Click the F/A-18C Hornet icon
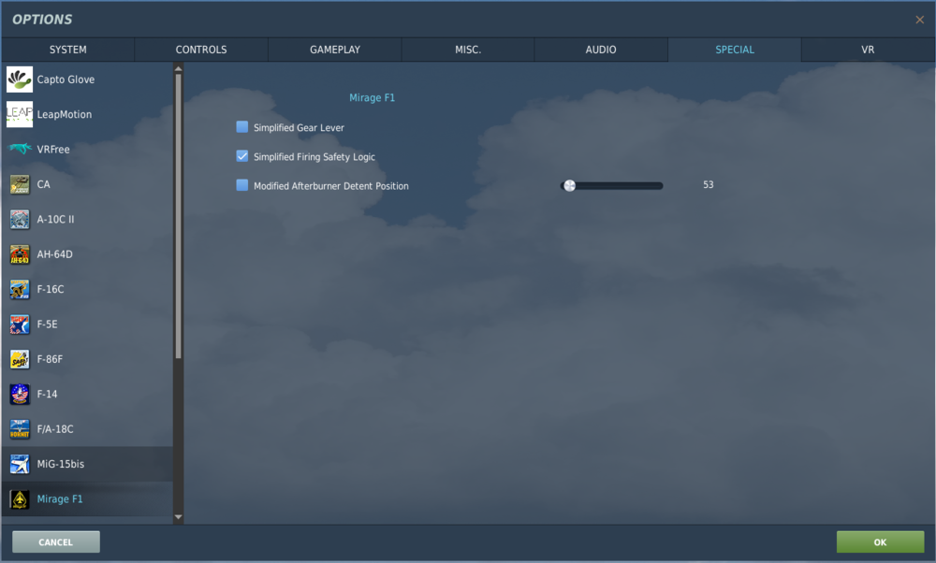The width and height of the screenshot is (936, 563). coord(19,429)
